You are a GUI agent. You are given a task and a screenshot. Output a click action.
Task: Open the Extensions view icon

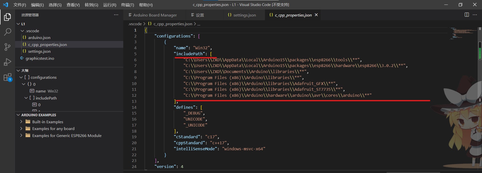coord(8,77)
